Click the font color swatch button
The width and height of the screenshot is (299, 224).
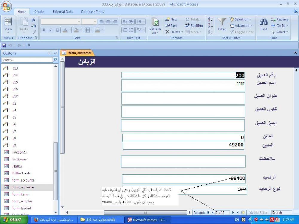[x=65, y=30]
